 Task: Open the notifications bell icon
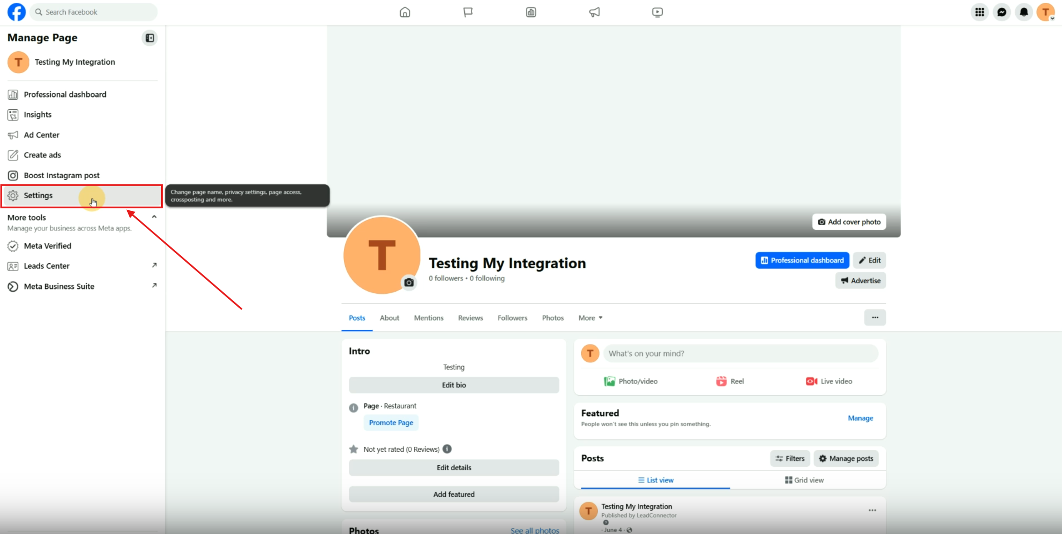(x=1024, y=12)
